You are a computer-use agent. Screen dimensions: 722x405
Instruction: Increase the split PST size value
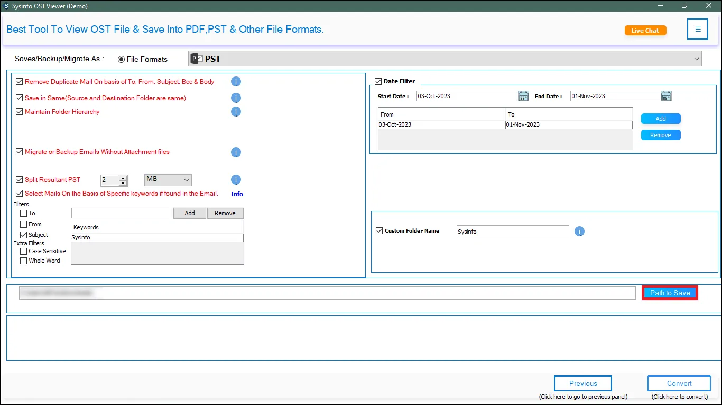123,177
